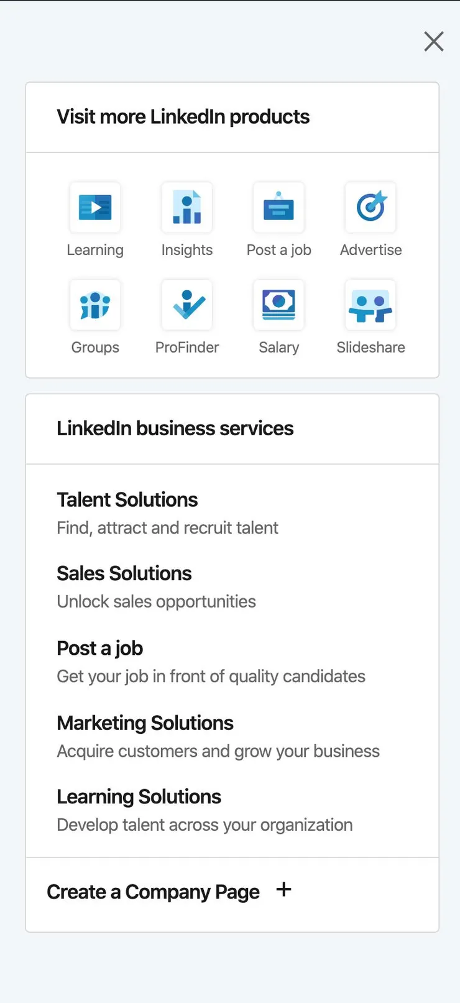Open the Learning product icon
The height and width of the screenshot is (1003, 460).
95,208
